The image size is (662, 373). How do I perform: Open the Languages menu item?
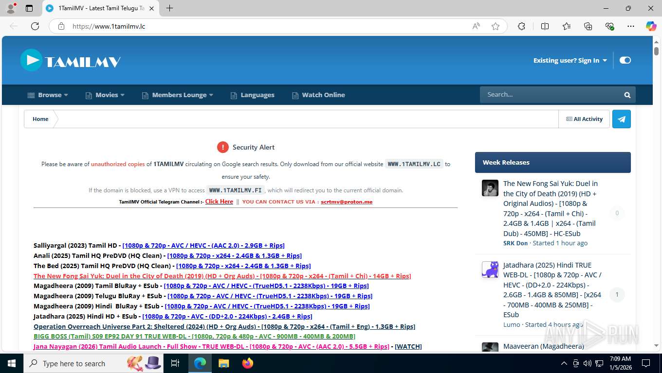(252, 95)
